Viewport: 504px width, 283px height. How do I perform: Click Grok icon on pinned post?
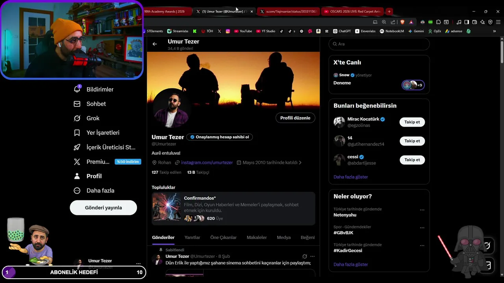(x=304, y=256)
